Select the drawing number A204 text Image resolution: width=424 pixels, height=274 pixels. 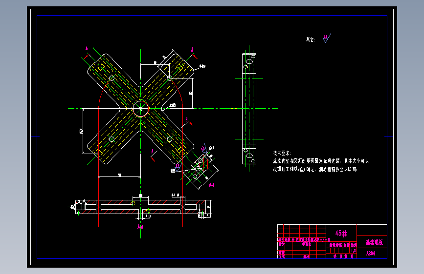click(371, 254)
